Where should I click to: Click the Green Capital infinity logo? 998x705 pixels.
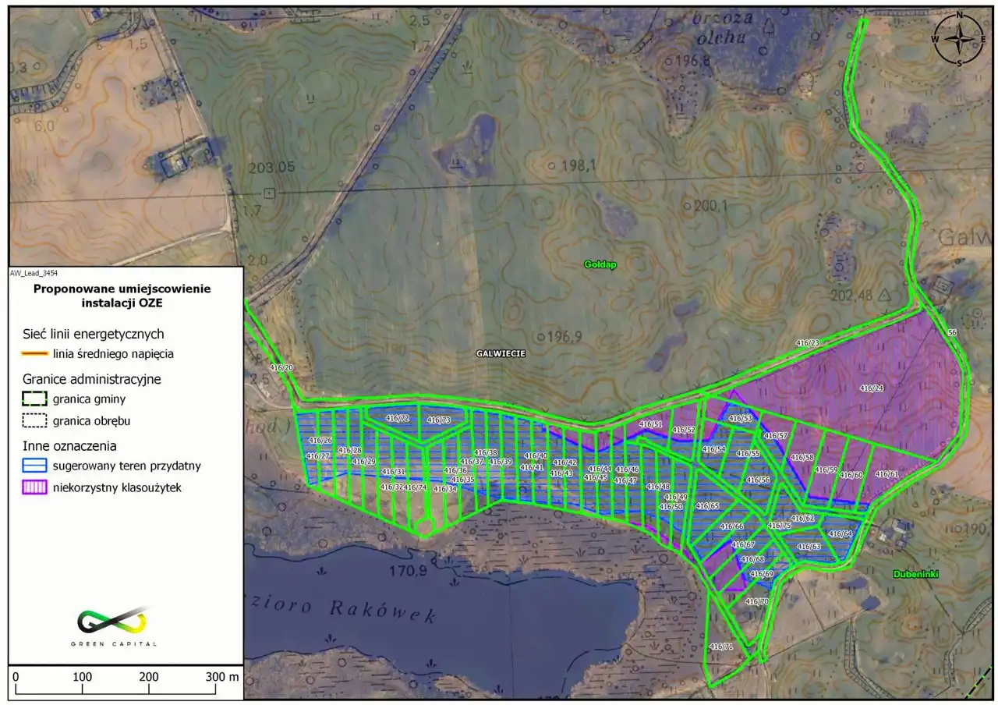tap(112, 621)
